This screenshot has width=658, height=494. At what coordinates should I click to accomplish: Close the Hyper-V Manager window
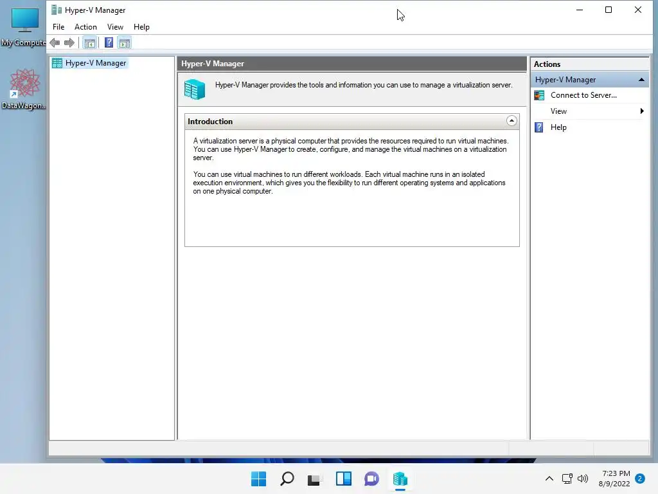[x=638, y=10]
